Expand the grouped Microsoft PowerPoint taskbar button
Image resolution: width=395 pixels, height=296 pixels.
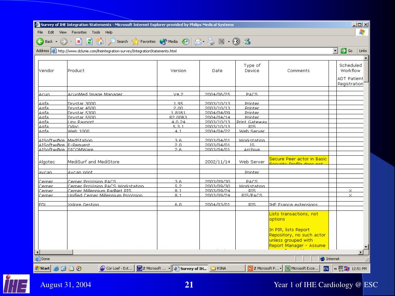pos(281,269)
